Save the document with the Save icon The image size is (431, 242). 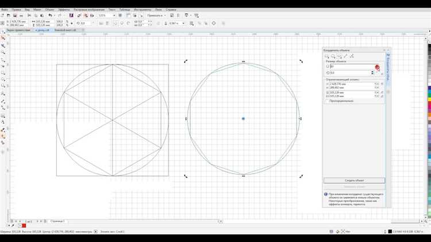click(15, 16)
